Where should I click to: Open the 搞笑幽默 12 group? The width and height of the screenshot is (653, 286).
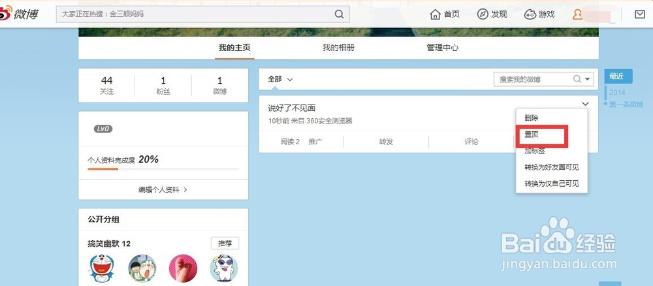click(108, 244)
